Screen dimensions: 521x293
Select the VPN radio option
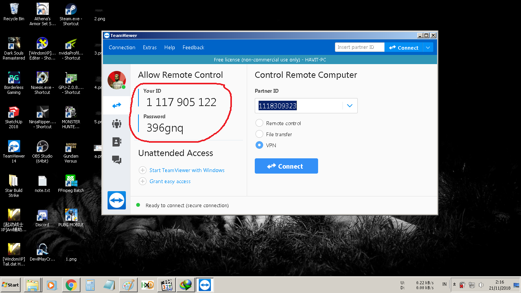click(x=259, y=145)
